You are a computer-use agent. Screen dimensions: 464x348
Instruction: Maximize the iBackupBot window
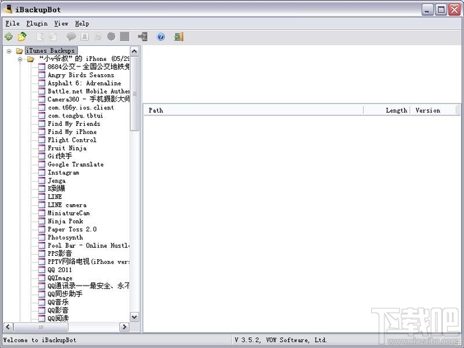click(441, 10)
